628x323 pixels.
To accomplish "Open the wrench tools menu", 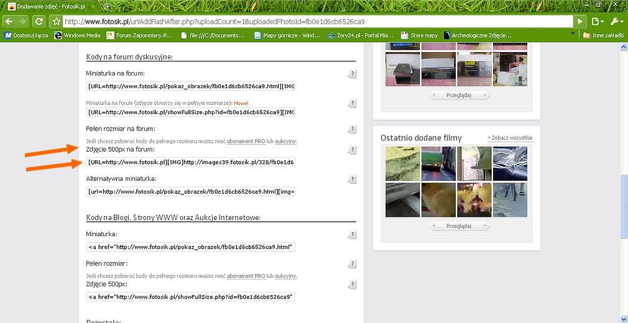I will pos(616,22).
